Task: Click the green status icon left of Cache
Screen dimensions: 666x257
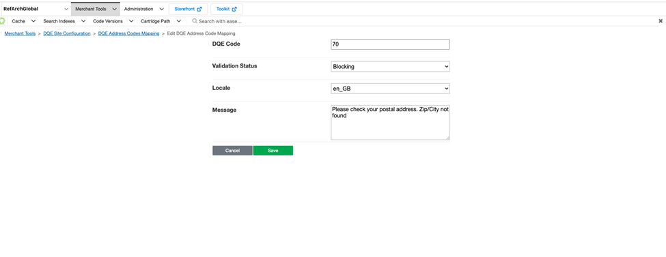Action: [3, 20]
